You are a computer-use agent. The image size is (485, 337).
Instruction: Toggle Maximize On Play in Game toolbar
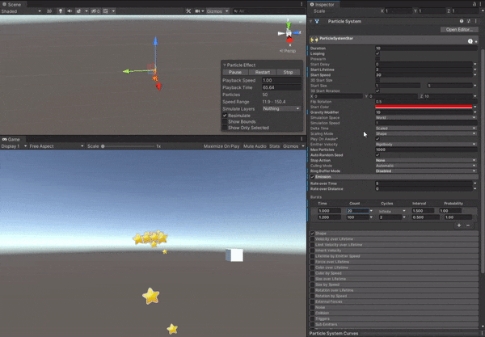pos(221,146)
